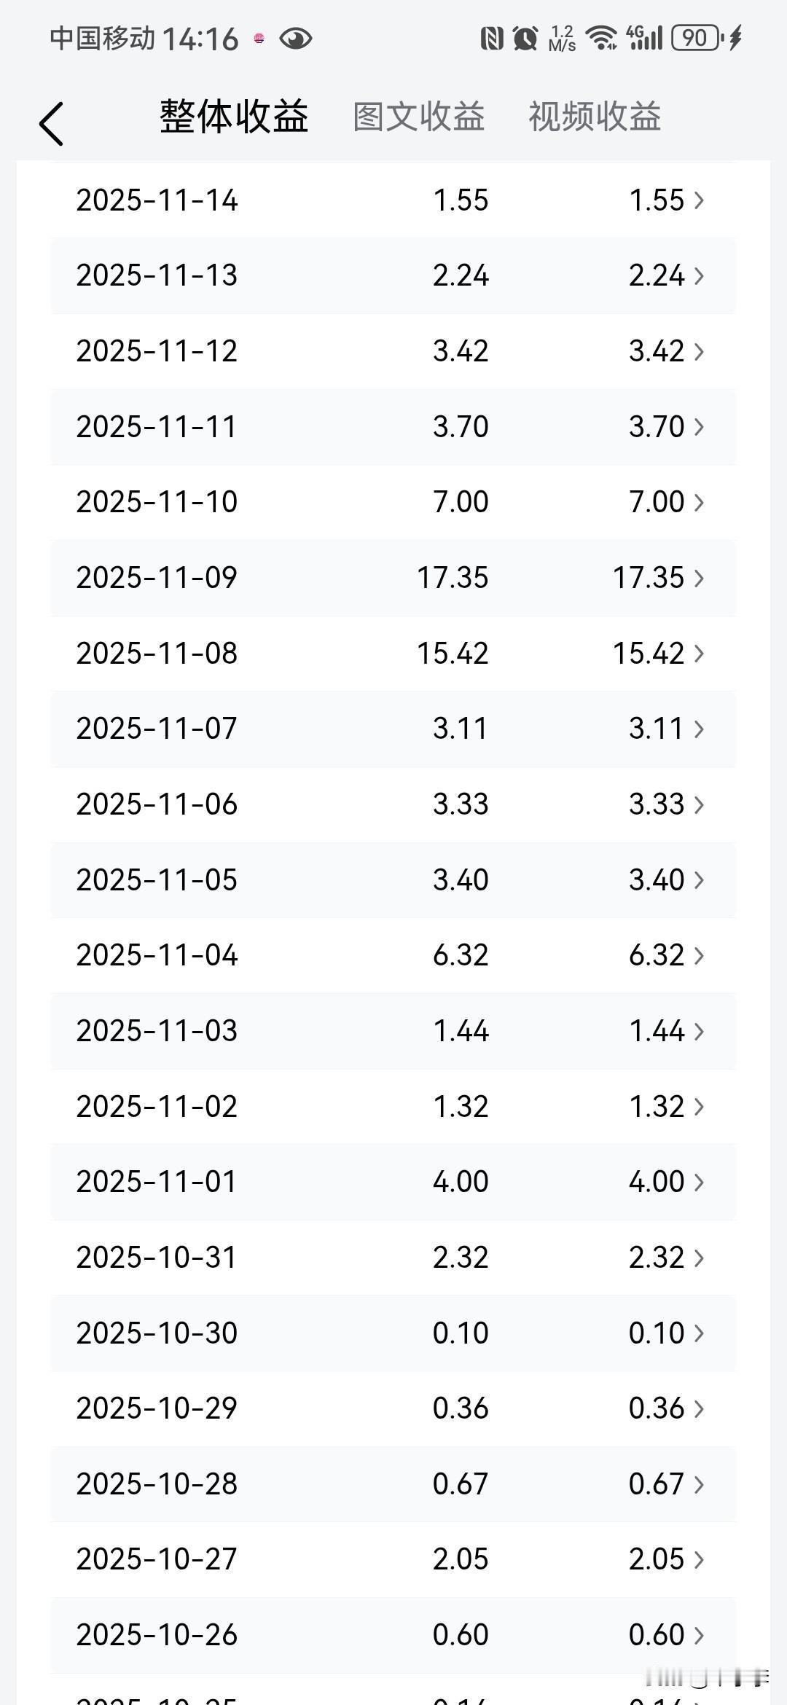Expand the 2025-11-14 row chevron
The width and height of the screenshot is (787, 1705).
[x=699, y=200]
